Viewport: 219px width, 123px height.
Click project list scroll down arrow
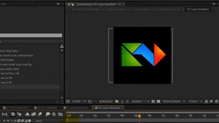(62, 98)
